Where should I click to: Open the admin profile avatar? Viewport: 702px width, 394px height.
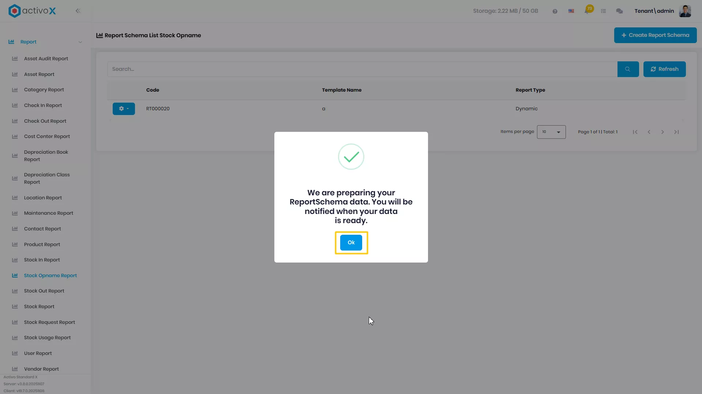685,11
